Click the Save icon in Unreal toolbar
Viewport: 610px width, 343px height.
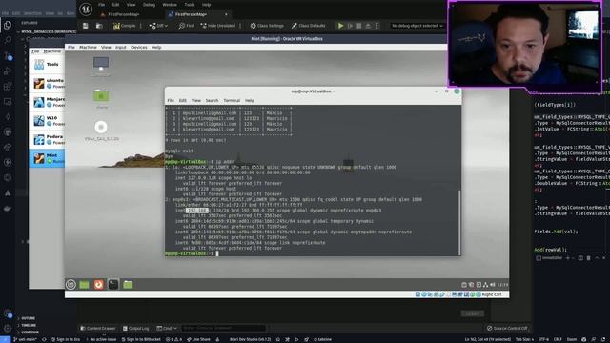coord(85,26)
